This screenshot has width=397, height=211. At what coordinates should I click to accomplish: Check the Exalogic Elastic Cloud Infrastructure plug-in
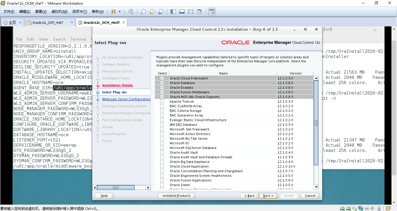(x=162, y=120)
